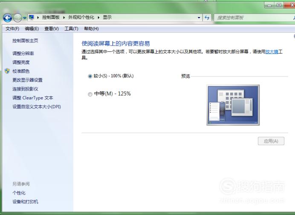Click the greyed forward arrow button

pos(17,18)
